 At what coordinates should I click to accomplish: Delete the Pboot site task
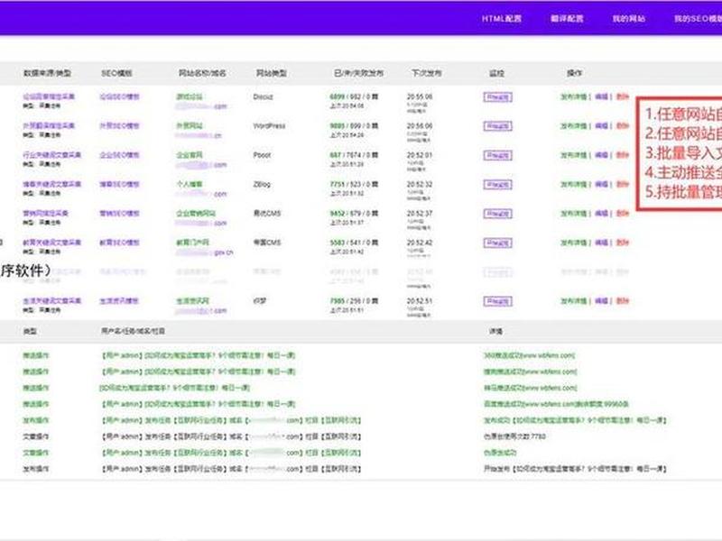tap(622, 155)
